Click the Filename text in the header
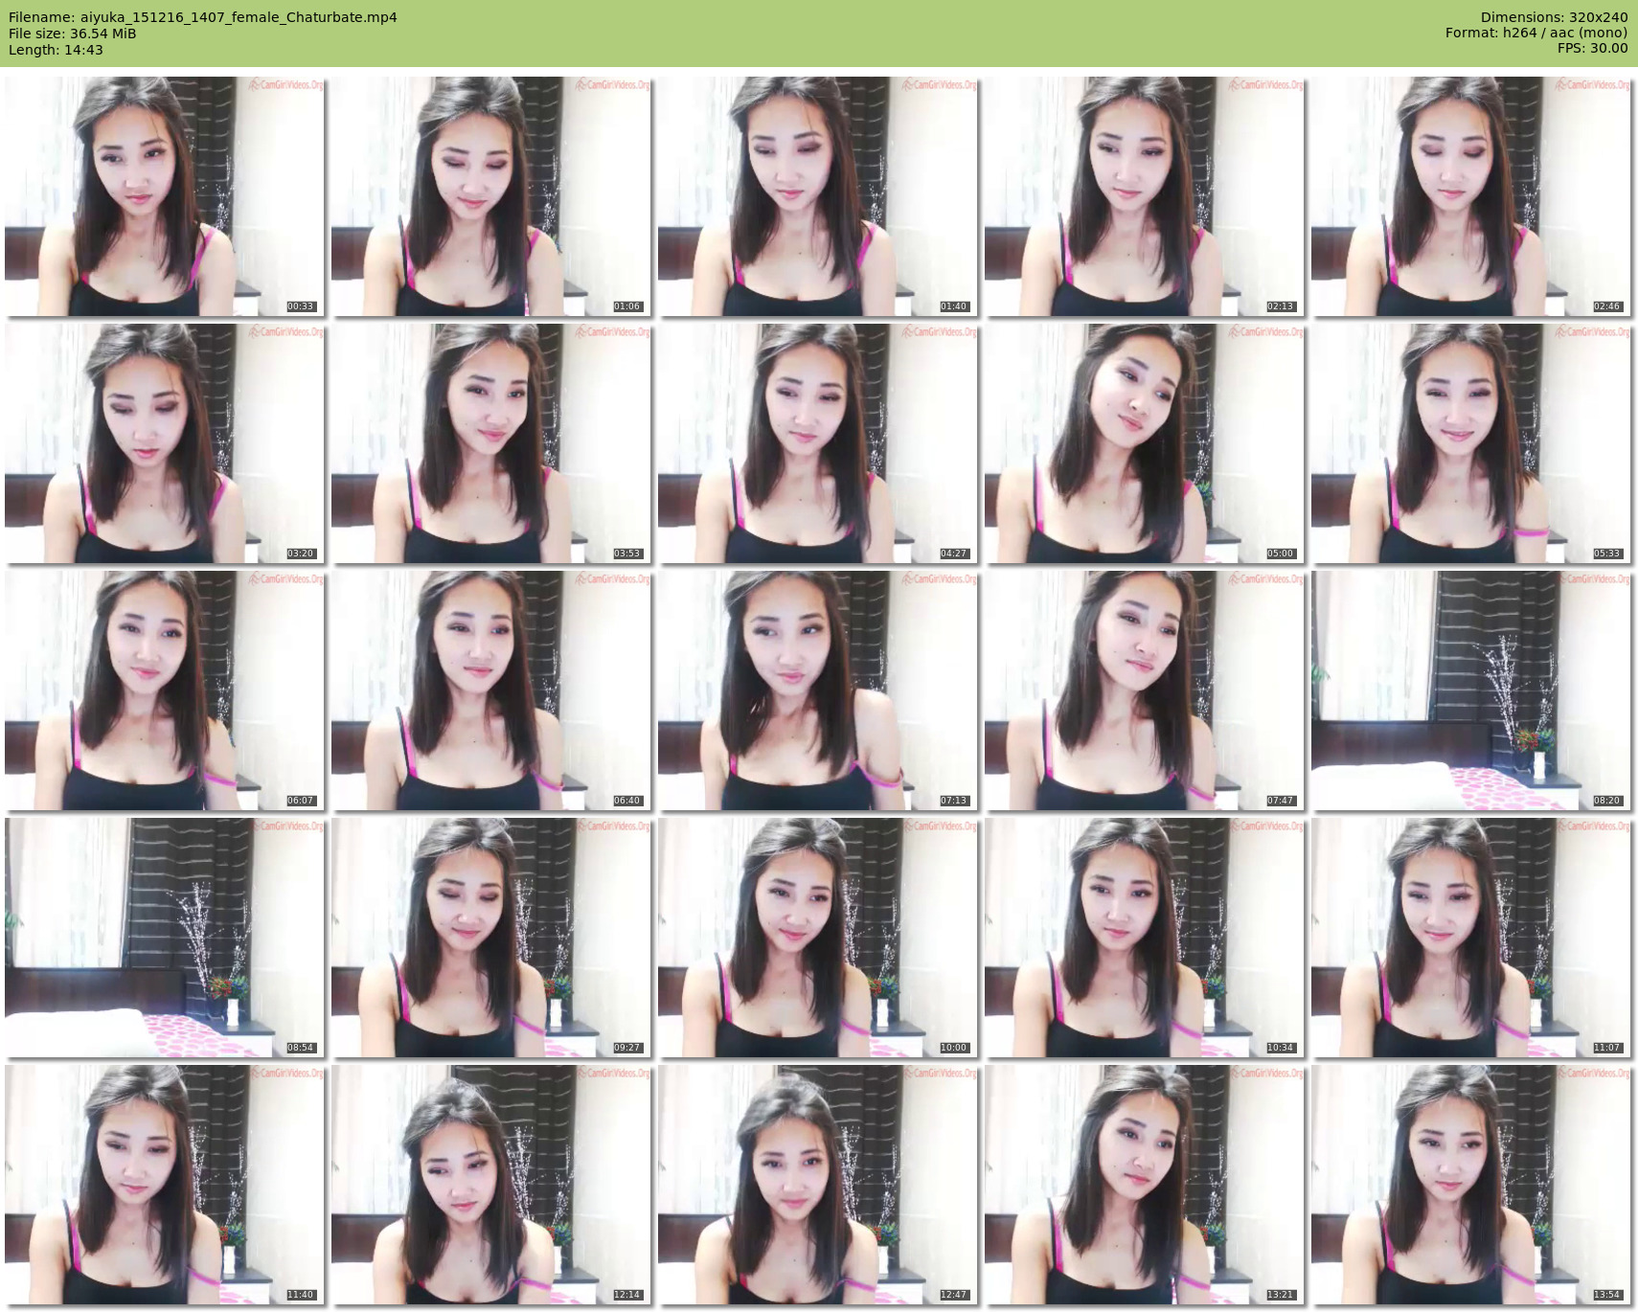This screenshot has height=1312, width=1638. (x=203, y=17)
